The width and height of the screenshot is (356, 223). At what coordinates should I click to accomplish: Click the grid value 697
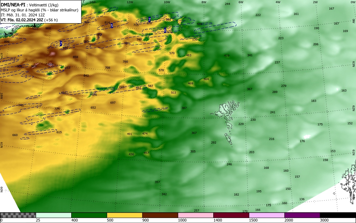coord(113,103)
